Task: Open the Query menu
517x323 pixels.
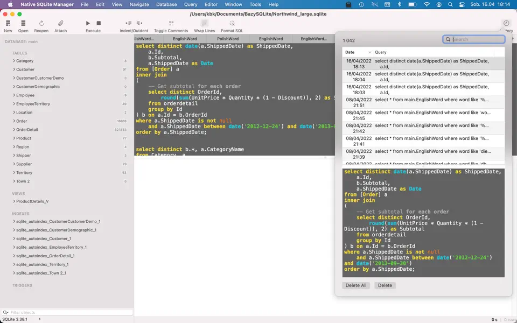Action: click(191, 4)
